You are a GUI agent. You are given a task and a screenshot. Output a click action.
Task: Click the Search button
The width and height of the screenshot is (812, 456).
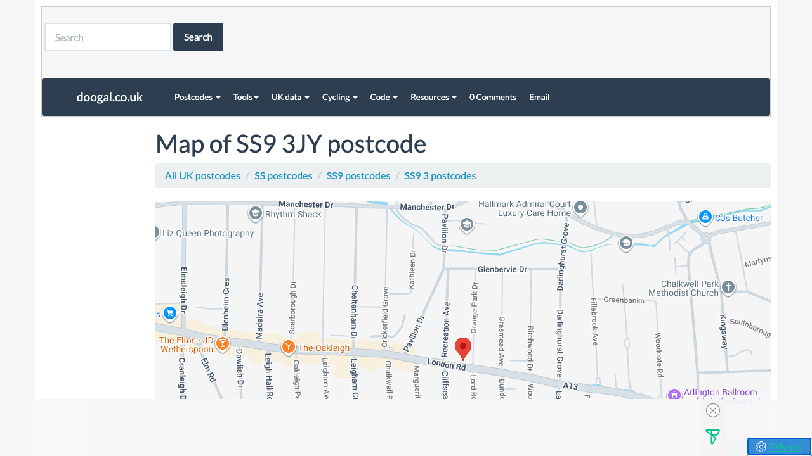(198, 37)
